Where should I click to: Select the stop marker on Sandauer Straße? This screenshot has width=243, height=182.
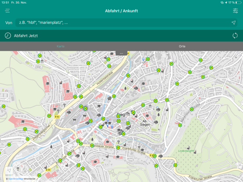(92, 146)
